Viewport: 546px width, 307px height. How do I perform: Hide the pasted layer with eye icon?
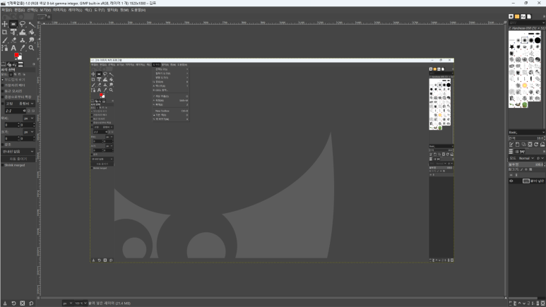511,181
